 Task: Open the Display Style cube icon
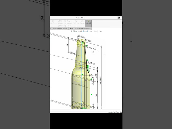point(87,31)
